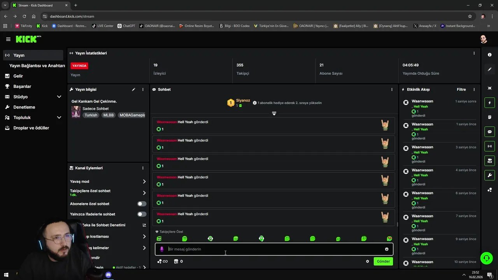The height and width of the screenshot is (280, 498).
Task: Open external link for Zeka ile Sohbet Denetimi
Action: point(144,225)
